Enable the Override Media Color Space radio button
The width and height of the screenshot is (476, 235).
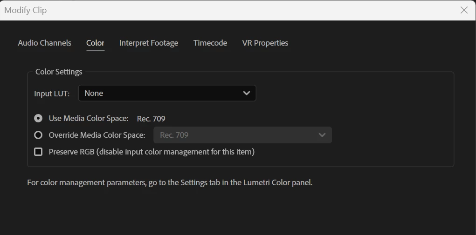38,135
